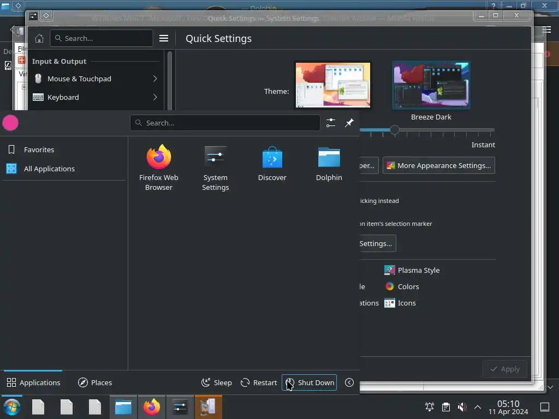Image resolution: width=559 pixels, height=419 pixels.
Task: Select Favorites category
Action: coord(64,149)
